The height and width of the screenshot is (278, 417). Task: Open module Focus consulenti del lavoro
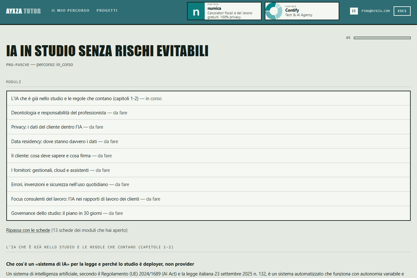208,199
